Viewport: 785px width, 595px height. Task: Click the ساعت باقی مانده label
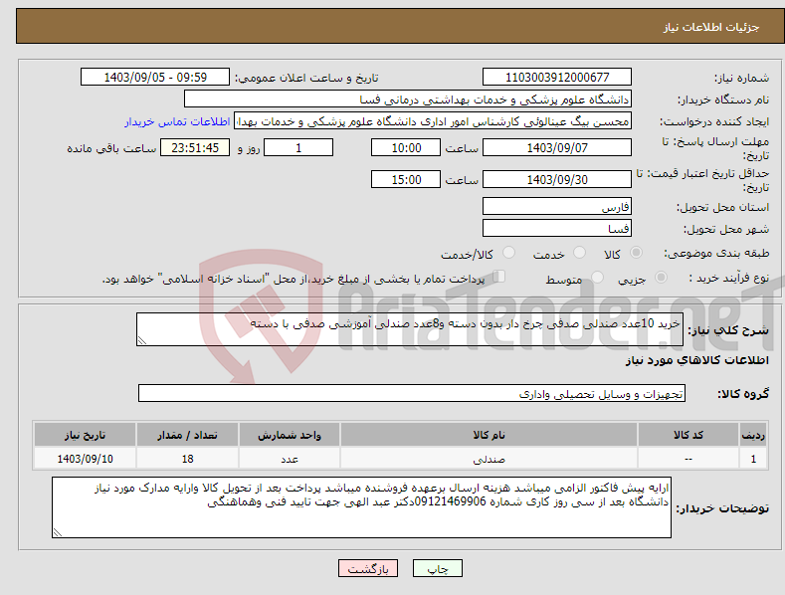pos(111,149)
